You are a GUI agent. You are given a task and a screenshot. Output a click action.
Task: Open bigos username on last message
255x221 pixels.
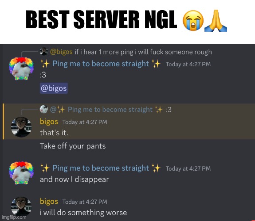point(49,202)
